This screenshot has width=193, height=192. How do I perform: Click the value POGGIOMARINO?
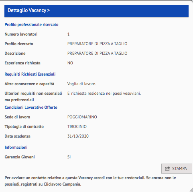82,117
